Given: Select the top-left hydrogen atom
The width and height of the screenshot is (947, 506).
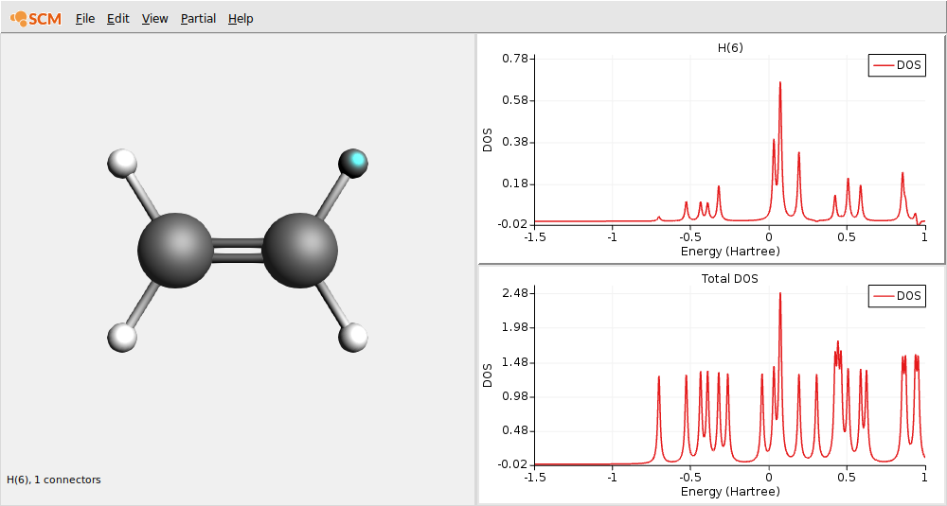Looking at the screenshot, I should pyautogui.click(x=123, y=163).
